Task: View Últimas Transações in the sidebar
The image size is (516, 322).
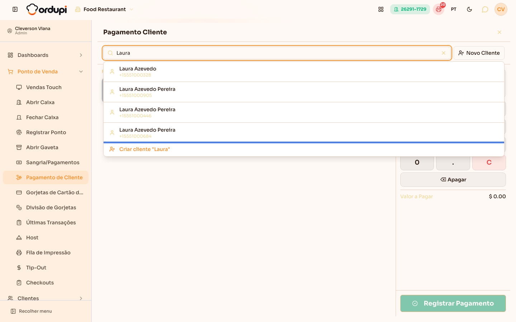Action: [x=46, y=223]
